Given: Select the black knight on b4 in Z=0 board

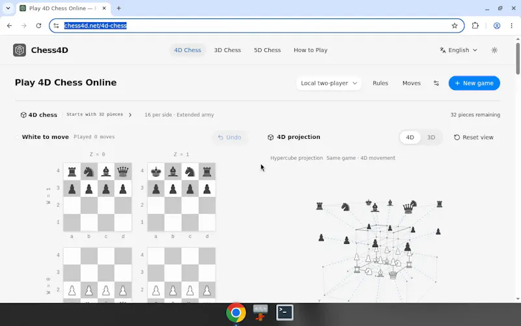Looking at the screenshot, I should [89, 171].
